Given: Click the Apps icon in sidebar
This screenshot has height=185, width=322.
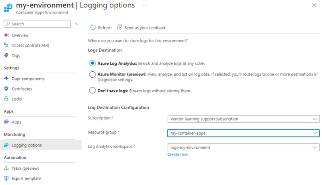Looking at the screenshot, I should tap(6, 122).
